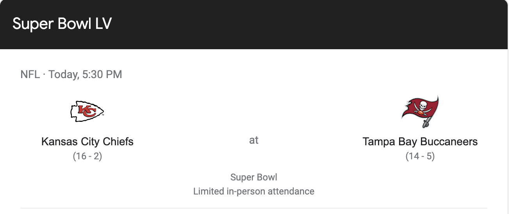
Task: Click the horizontal divider line at the bottom
Action: point(254,208)
